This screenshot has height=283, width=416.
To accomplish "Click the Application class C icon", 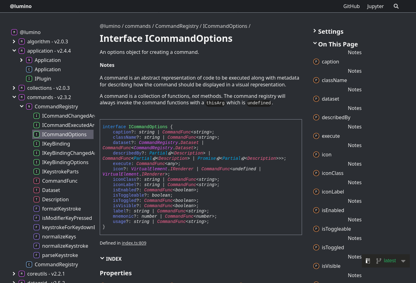I will point(29,69).
